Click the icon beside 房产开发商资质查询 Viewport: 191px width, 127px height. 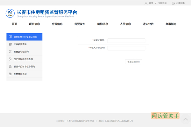tap(10, 59)
